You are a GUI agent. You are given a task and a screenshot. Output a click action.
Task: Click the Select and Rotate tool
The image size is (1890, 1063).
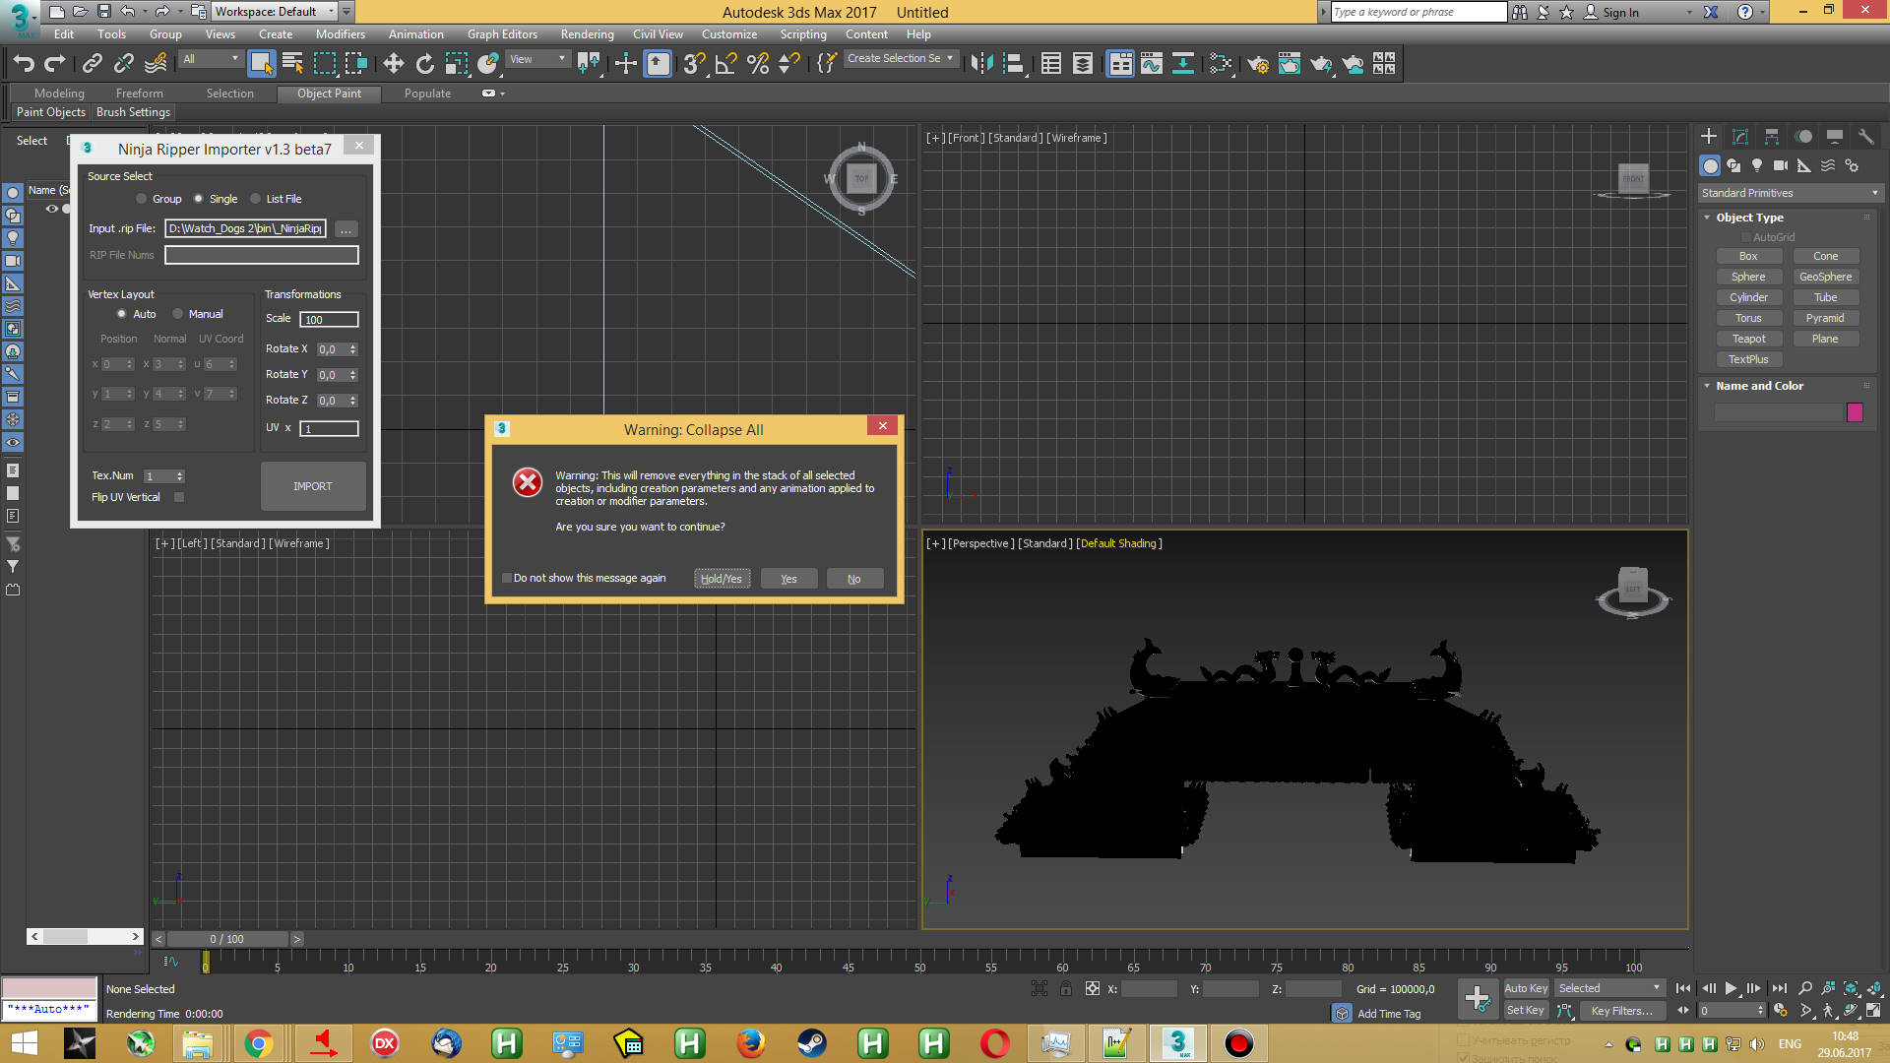(x=424, y=64)
